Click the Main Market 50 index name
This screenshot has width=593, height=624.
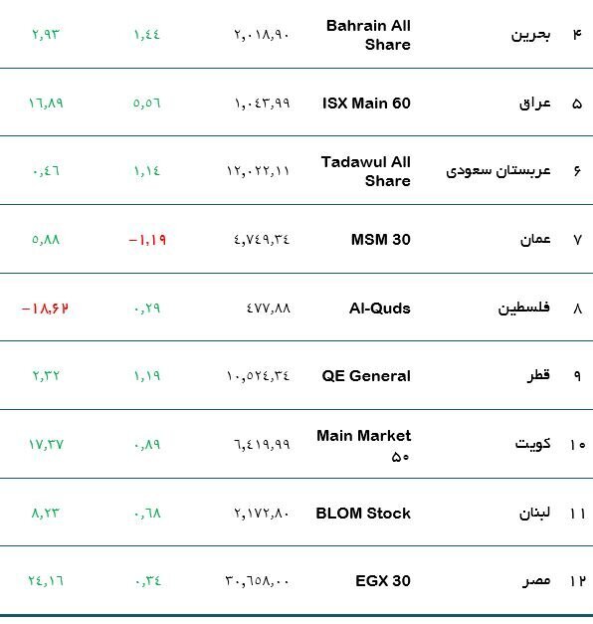[x=364, y=445]
